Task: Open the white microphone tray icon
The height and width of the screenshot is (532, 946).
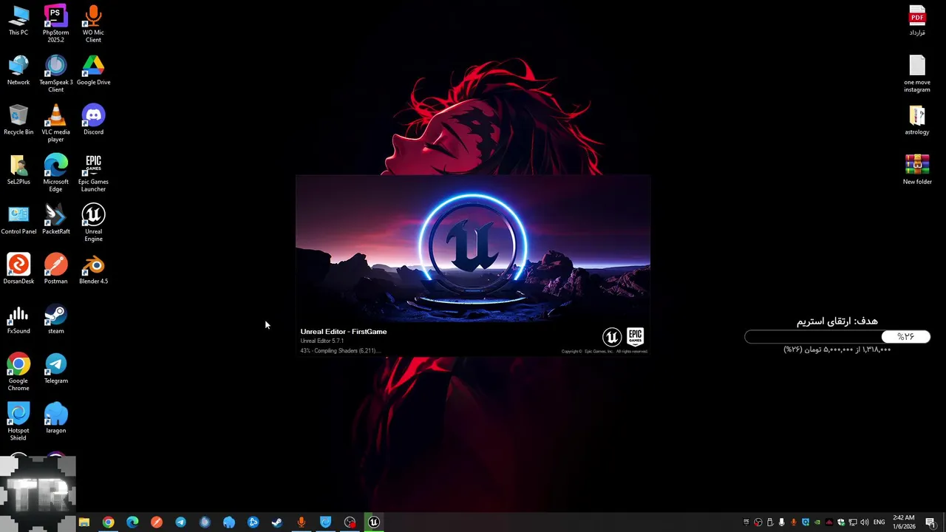Action: pos(782,522)
